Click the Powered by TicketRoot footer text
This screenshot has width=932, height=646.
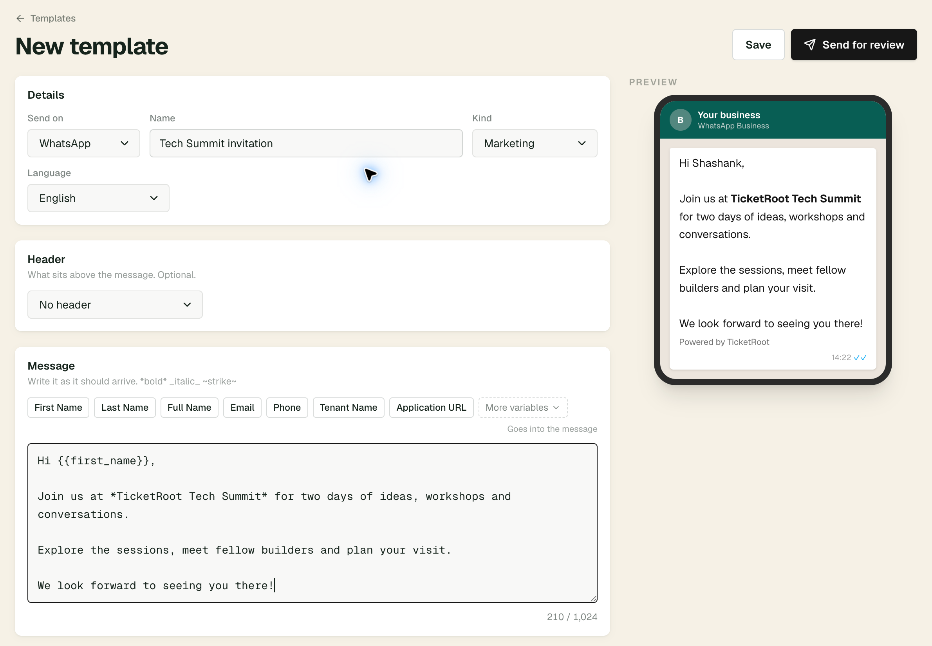(724, 342)
